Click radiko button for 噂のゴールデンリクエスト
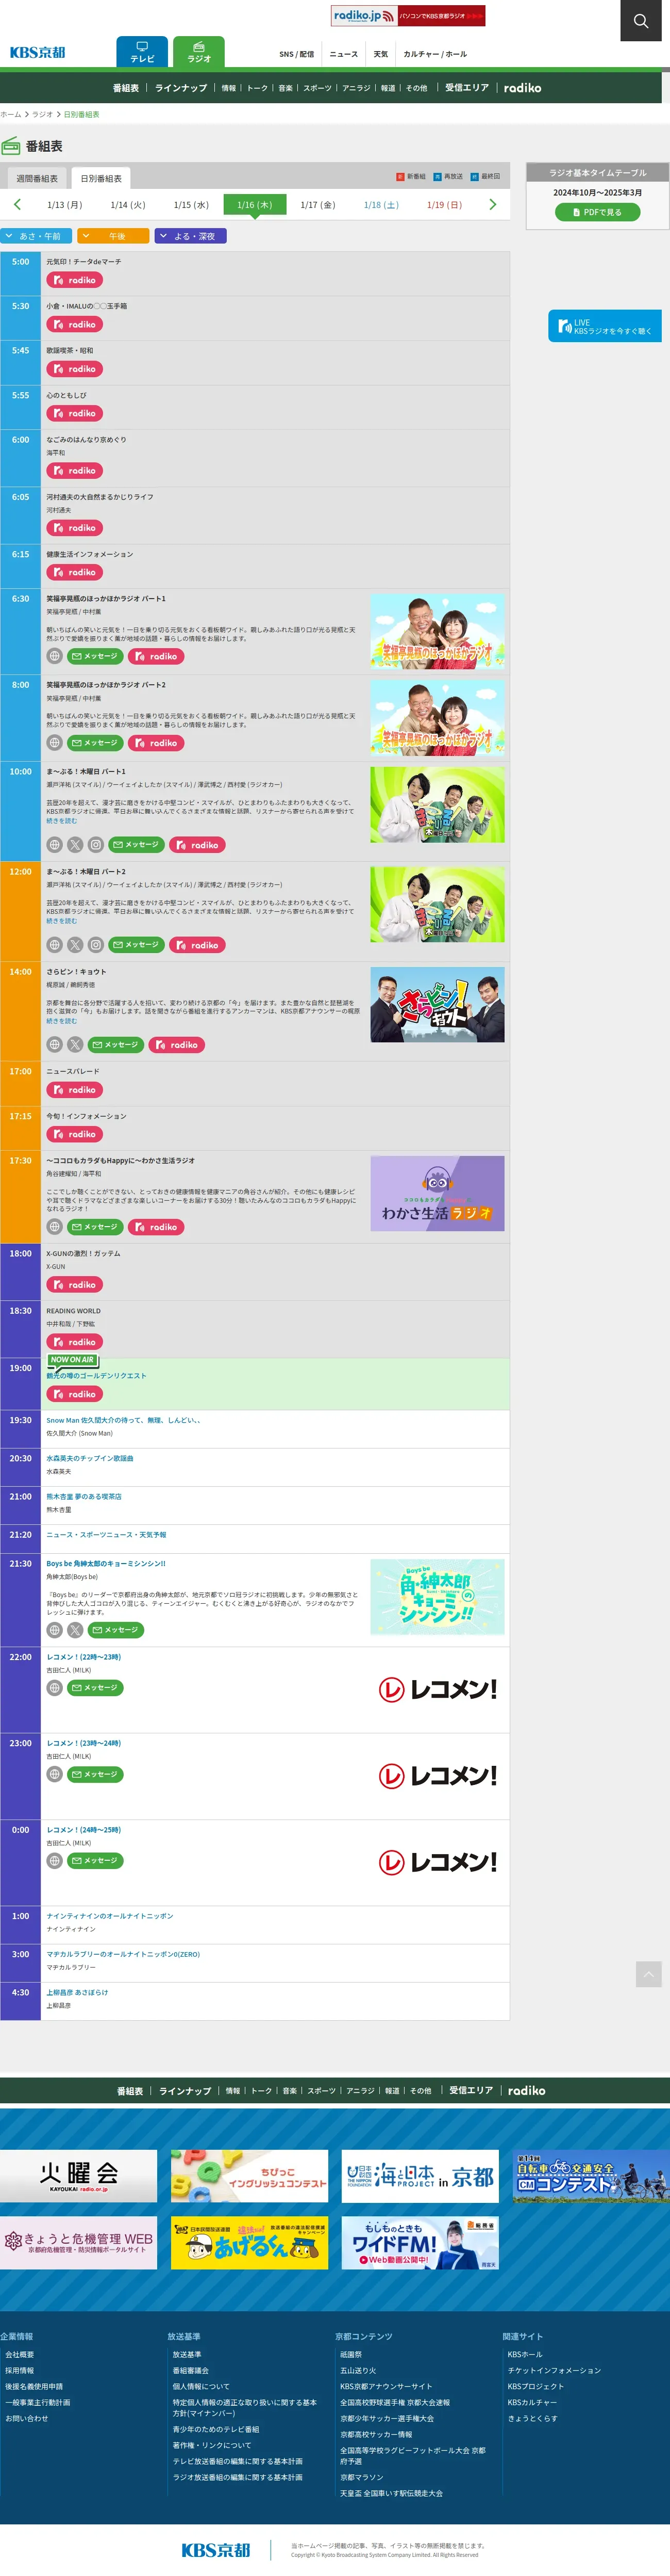The height and width of the screenshot is (2576, 670). pos(75,1394)
